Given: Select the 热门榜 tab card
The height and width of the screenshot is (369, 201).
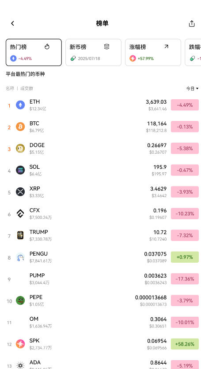Looking at the screenshot, I should pyautogui.click(x=34, y=52).
